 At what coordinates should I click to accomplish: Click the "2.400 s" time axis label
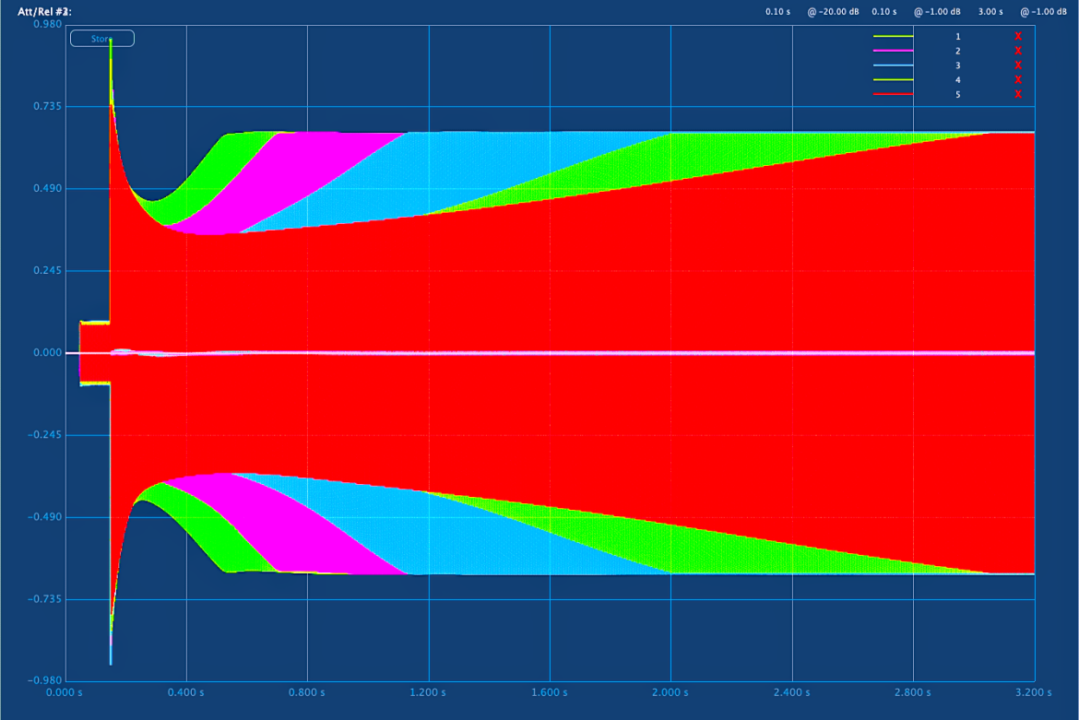coord(791,692)
